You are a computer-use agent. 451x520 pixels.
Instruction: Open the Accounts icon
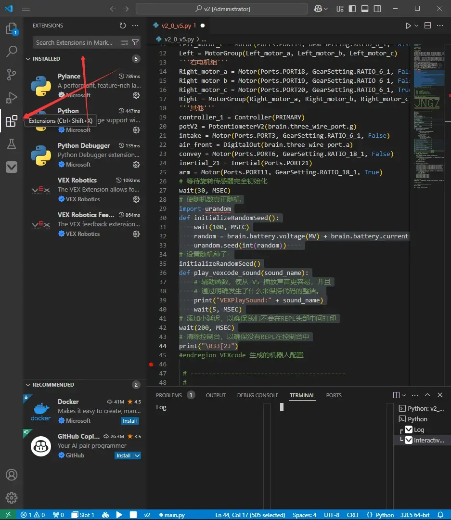(12, 475)
